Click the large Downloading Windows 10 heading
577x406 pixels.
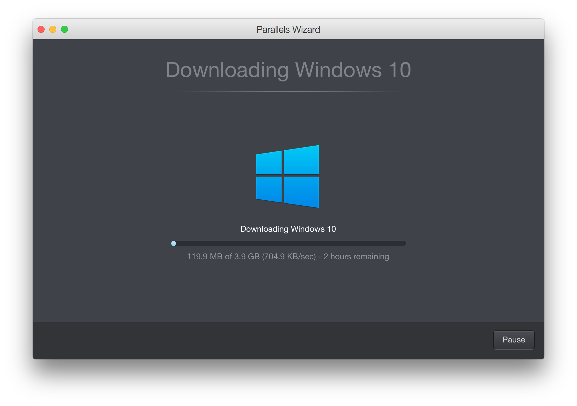tap(288, 70)
